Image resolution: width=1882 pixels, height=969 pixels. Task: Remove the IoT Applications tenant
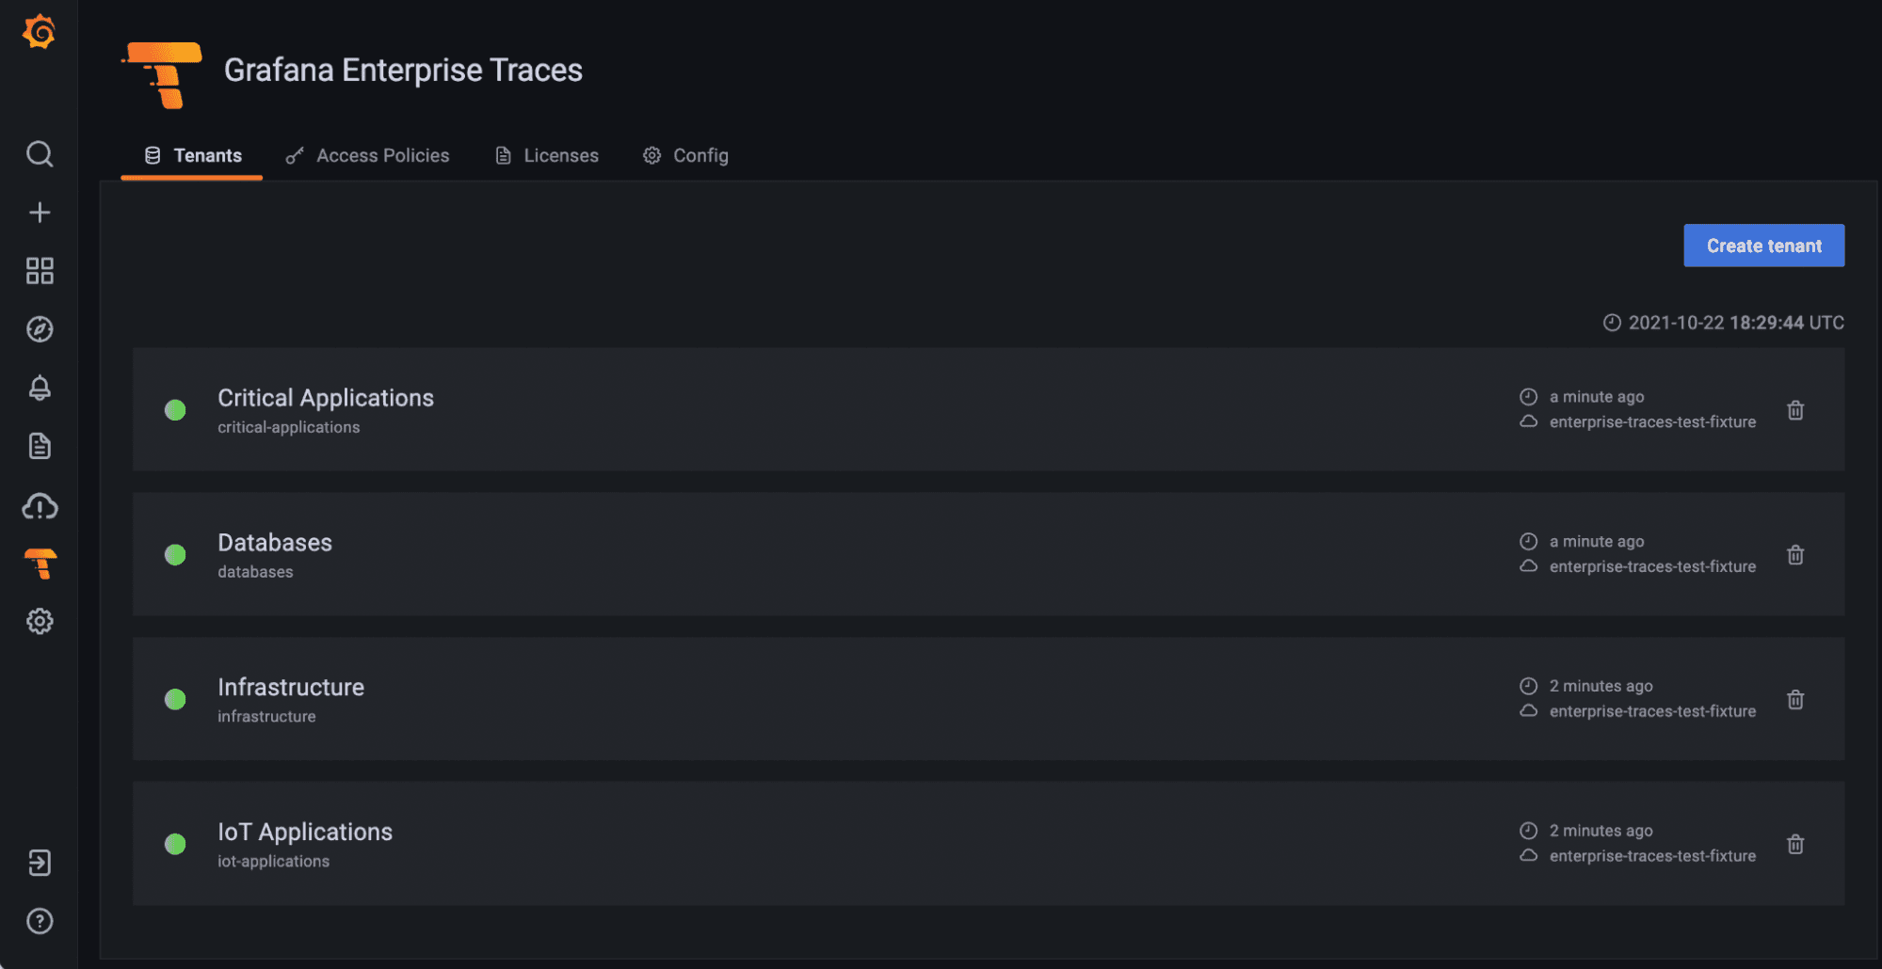point(1795,845)
